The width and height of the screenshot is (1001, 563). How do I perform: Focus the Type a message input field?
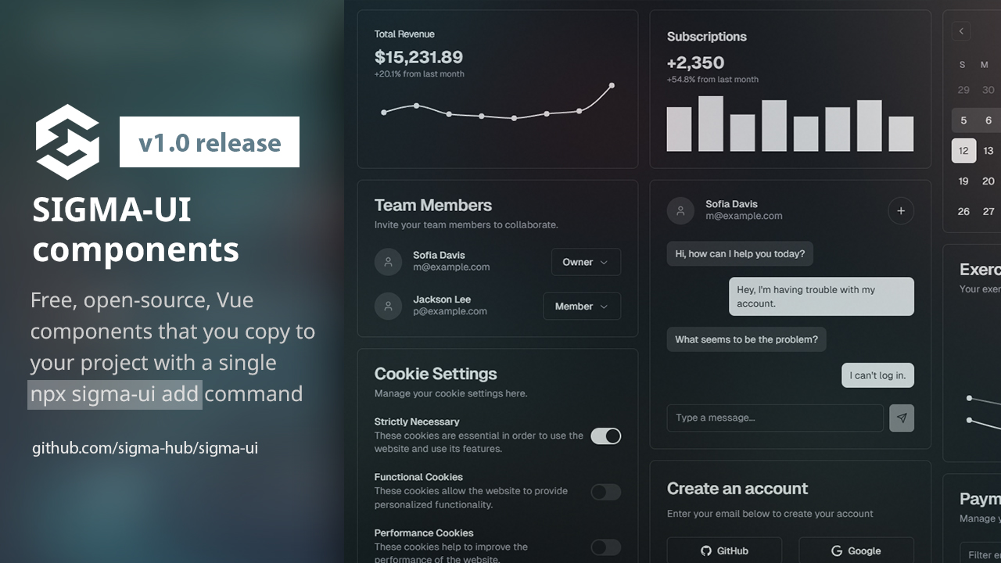point(774,418)
